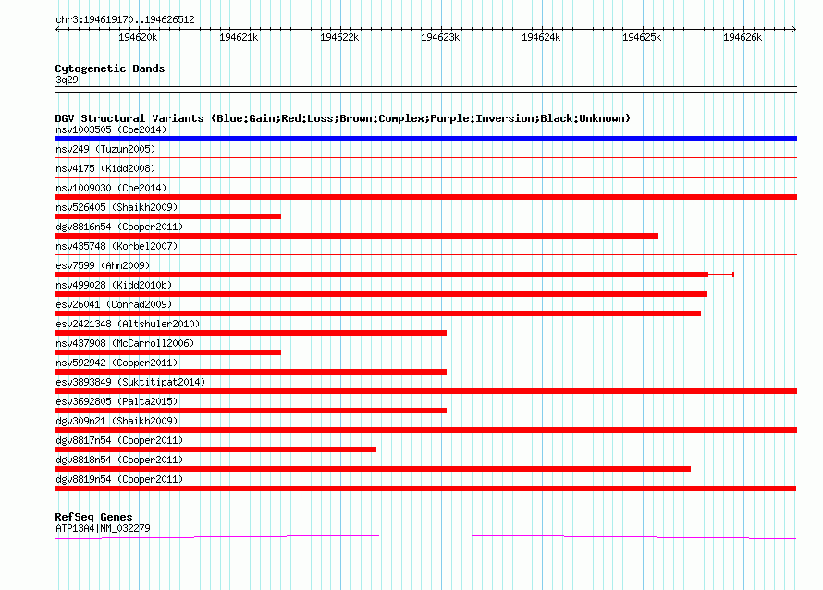
Task: Open dgv8816n54 (Cooper2011) variant label
Action: 119,227
